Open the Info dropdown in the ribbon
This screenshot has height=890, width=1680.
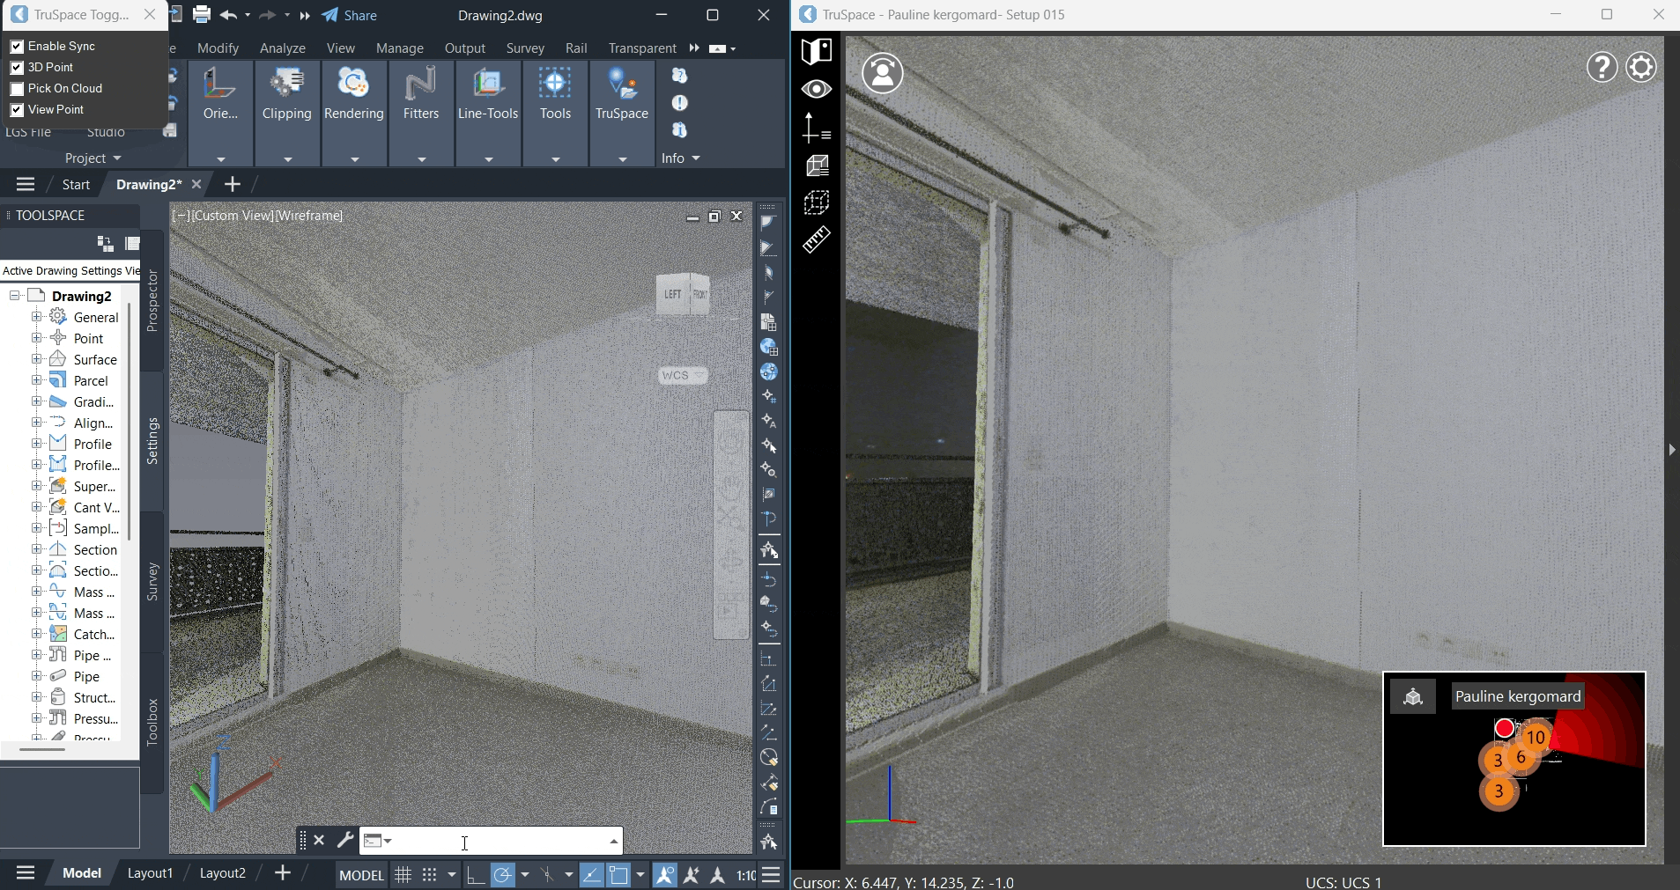(679, 158)
